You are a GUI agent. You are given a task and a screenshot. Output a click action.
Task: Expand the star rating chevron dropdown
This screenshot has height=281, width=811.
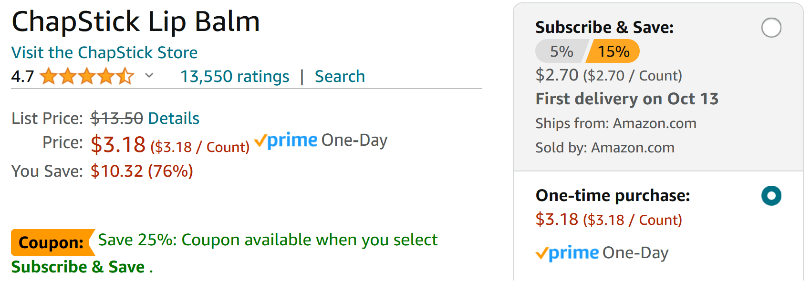tap(149, 75)
